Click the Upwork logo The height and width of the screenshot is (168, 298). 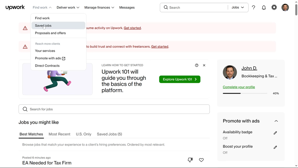coord(15,8)
